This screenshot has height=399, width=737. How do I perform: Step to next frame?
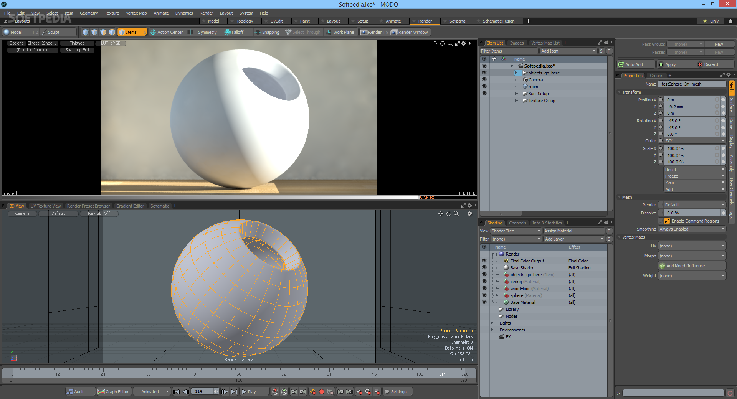[x=225, y=392]
